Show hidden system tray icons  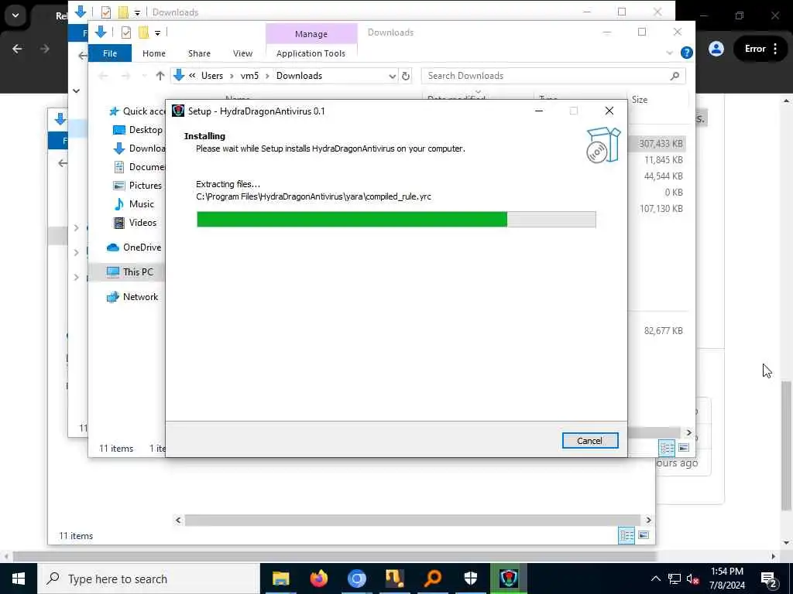point(655,579)
